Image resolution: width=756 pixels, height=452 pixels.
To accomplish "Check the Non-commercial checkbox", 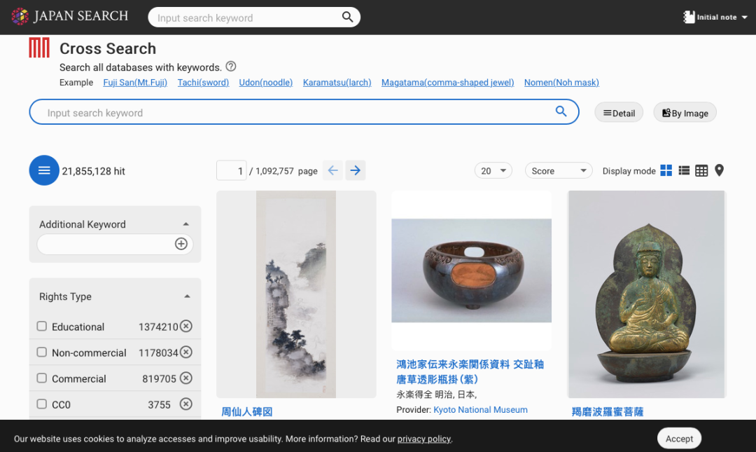I will 42,352.
